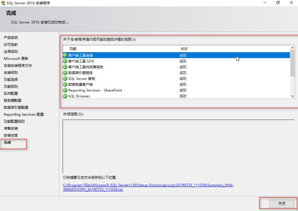
Task: Click the scroll-down arrow of the feature list
Action: (x=293, y=96)
